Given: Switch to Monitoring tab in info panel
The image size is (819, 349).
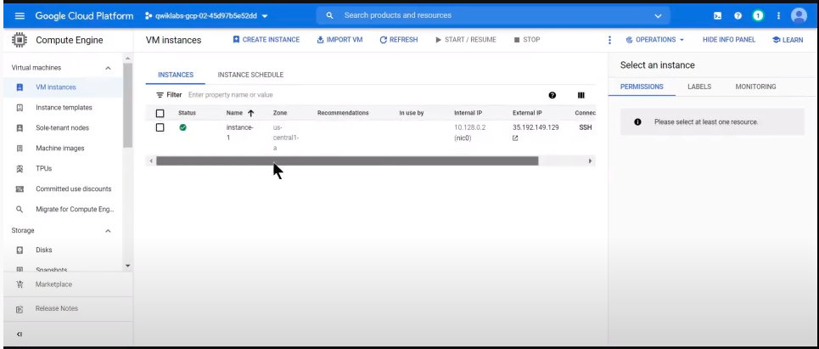Looking at the screenshot, I should tap(755, 87).
